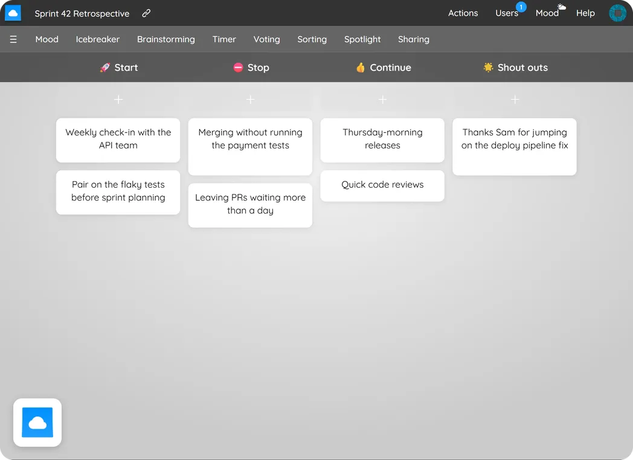Open the 'Weekly check-in with the API team' card
Screen dimensions: 633x460
[118, 140]
